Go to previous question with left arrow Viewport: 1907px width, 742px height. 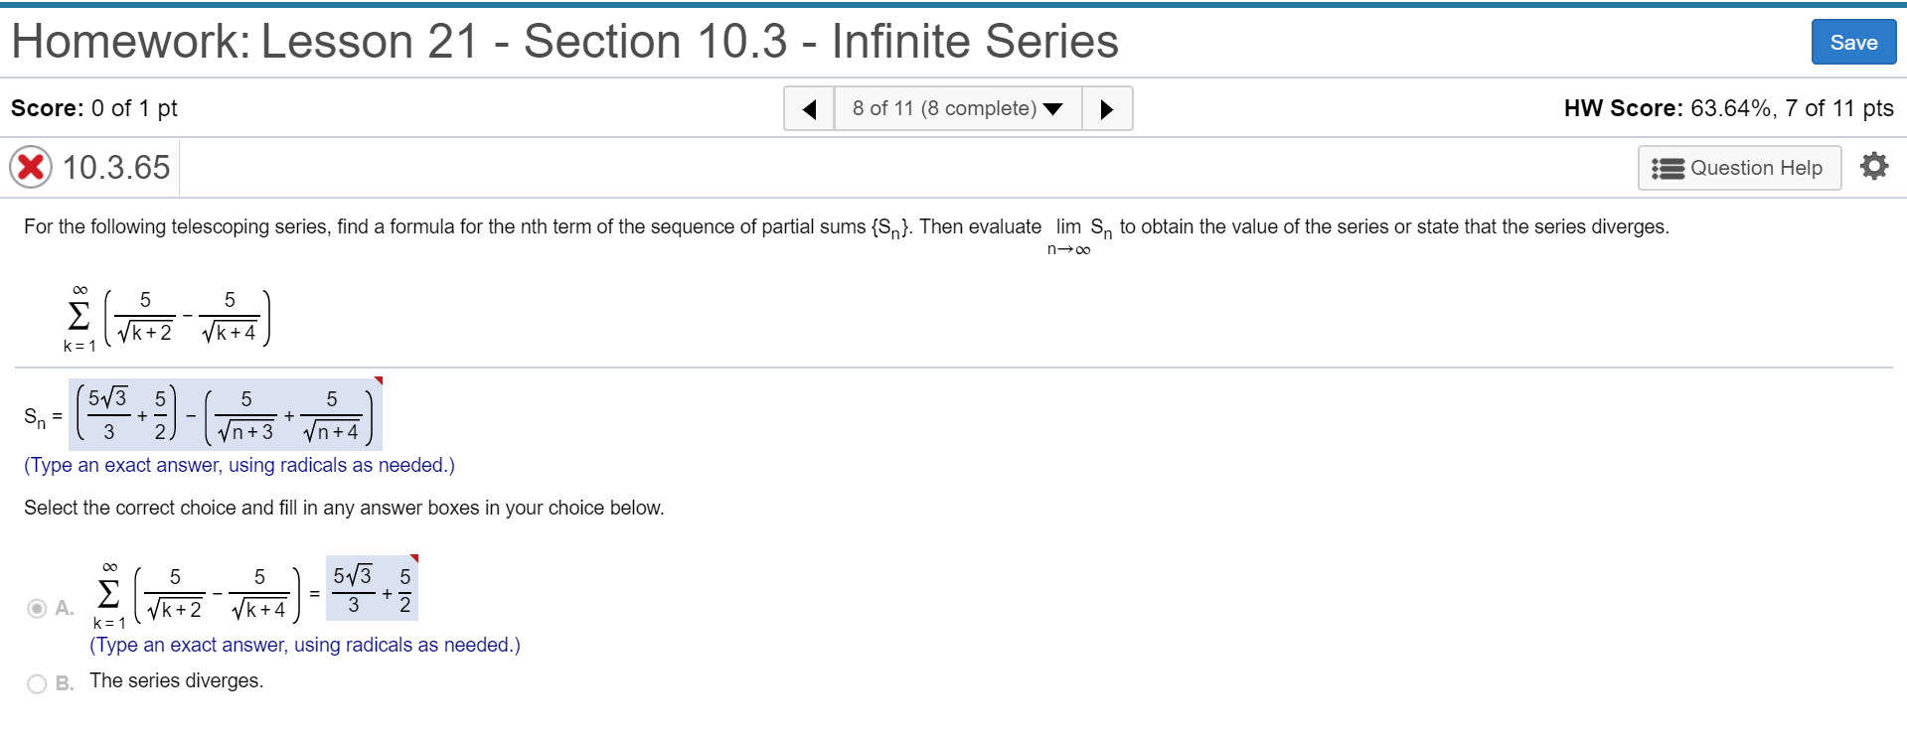click(x=809, y=108)
